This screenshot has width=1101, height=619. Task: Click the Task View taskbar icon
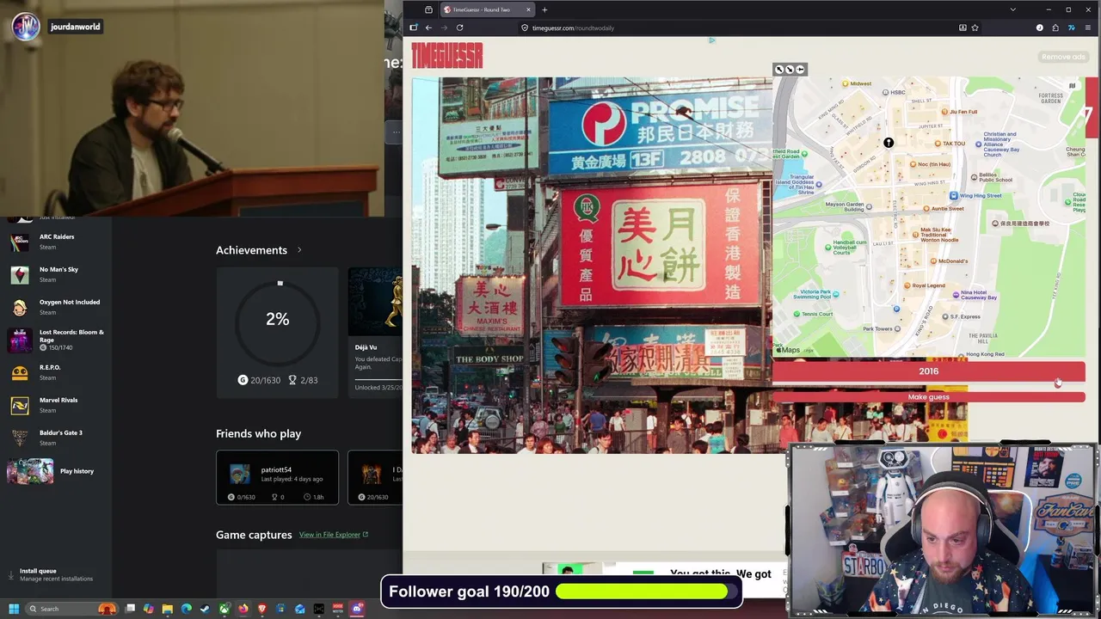point(130,609)
